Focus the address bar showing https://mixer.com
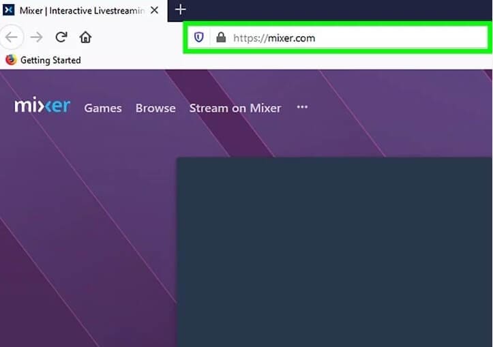Image resolution: width=493 pixels, height=347 pixels. [338, 37]
